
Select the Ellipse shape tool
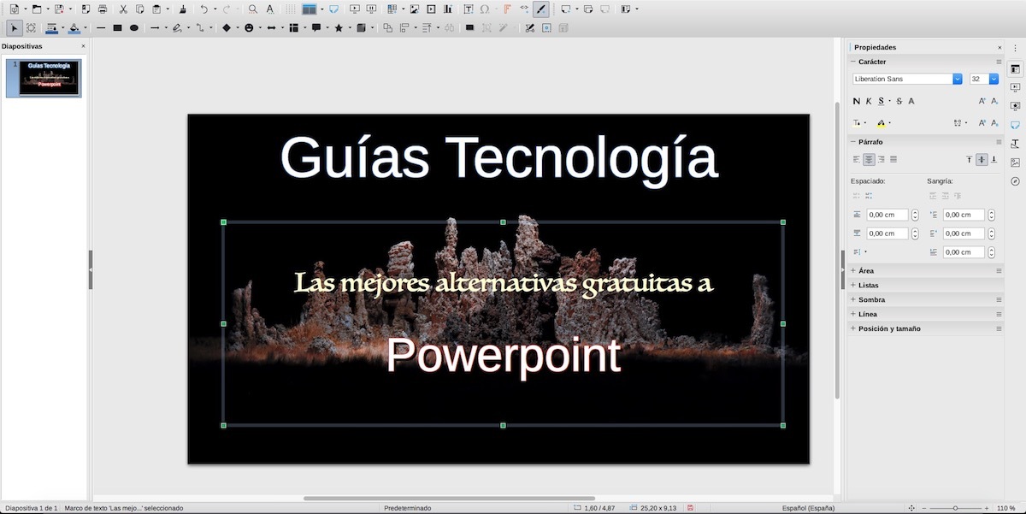[134, 28]
